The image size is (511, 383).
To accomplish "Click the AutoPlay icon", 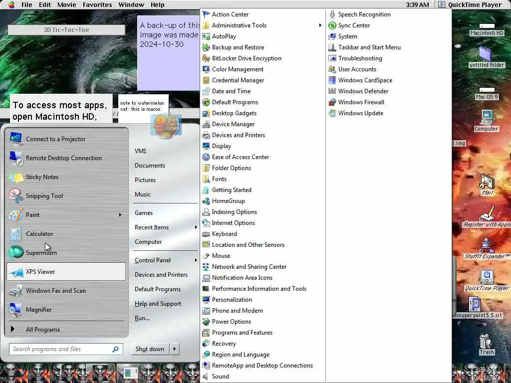I will (206, 36).
